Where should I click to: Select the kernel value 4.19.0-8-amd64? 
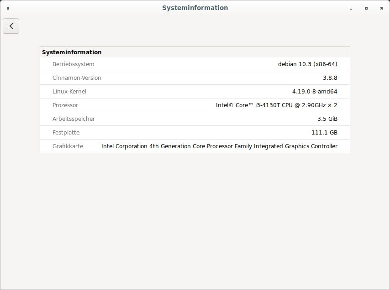[x=315, y=92]
